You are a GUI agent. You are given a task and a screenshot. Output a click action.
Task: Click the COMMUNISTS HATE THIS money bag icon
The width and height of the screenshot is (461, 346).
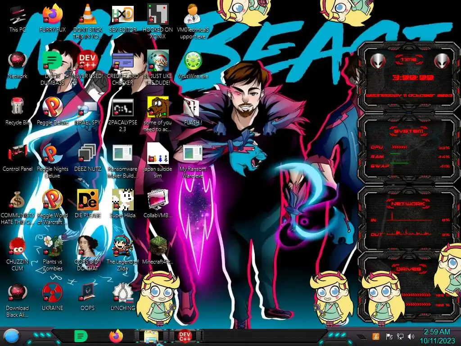pos(18,200)
